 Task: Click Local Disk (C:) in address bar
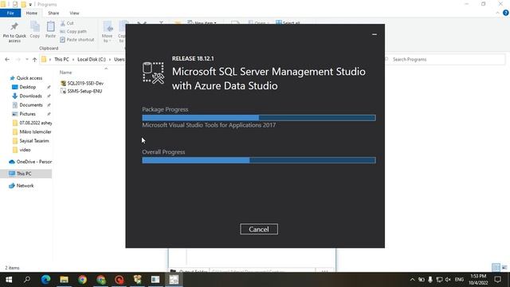[x=92, y=60]
